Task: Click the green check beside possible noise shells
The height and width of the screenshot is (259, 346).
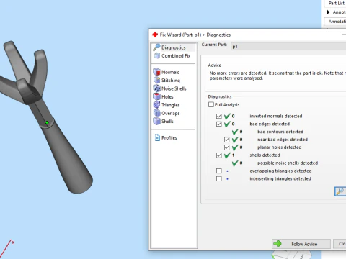Action: (235, 163)
